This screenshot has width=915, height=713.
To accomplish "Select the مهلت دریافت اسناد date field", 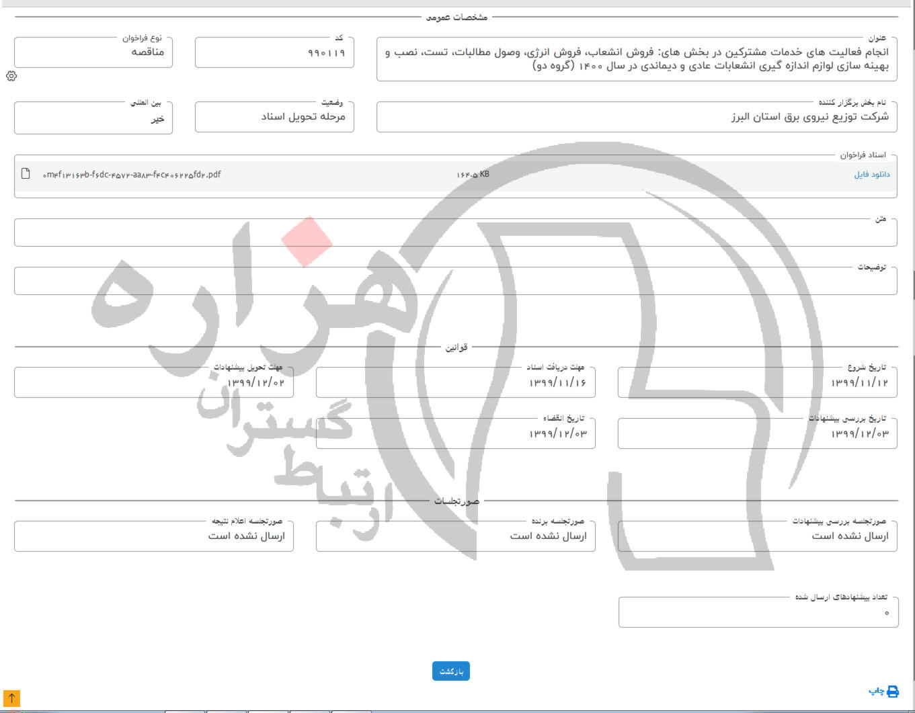I will pyautogui.click(x=455, y=382).
